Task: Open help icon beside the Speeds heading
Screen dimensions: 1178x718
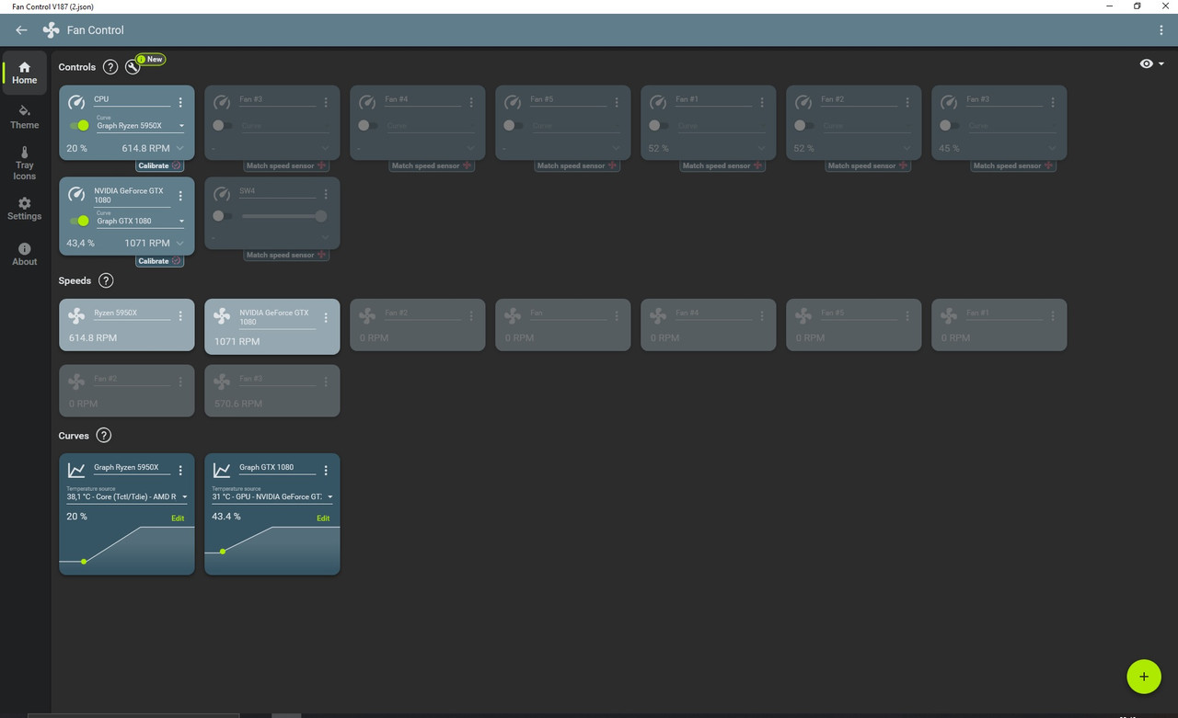Action: [x=106, y=280]
